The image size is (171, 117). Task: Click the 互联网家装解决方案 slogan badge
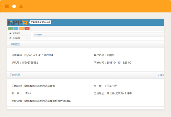(x=40, y=22)
